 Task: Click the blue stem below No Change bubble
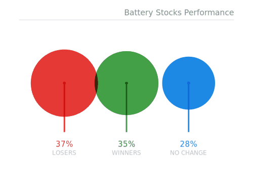pos(189,121)
